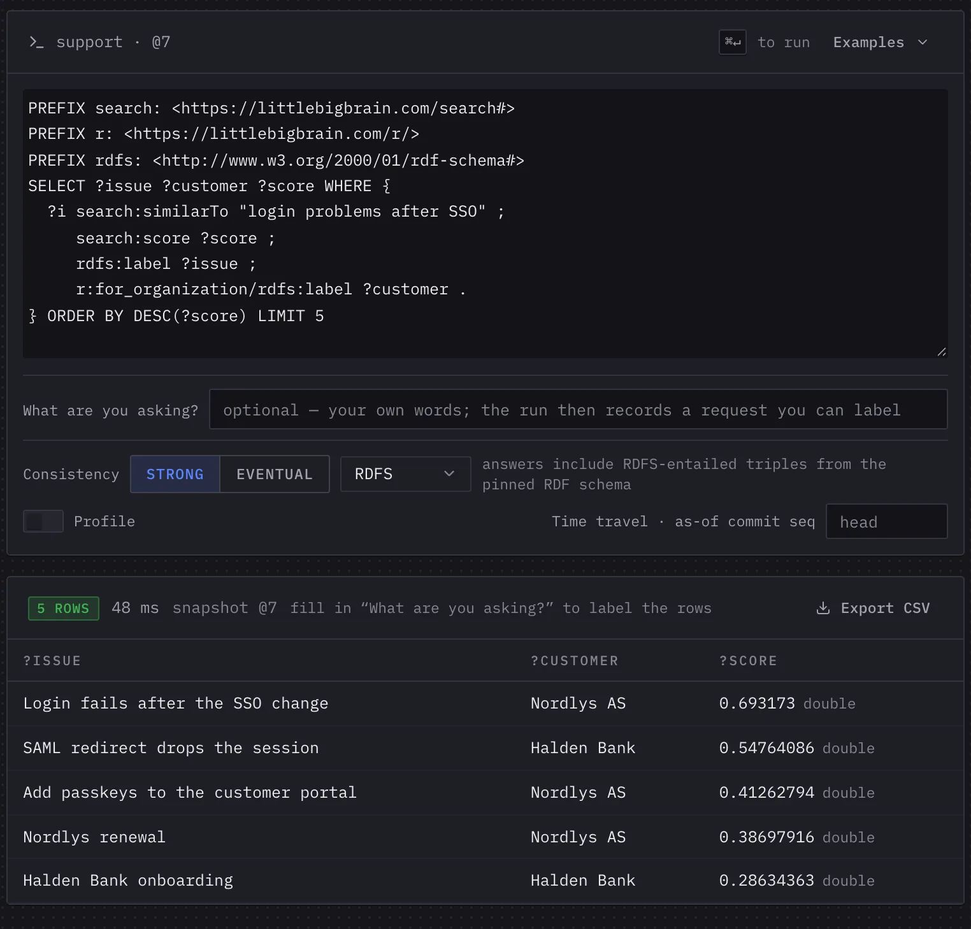Select the Nordlys renewal issue cell
The width and height of the screenshot is (971, 929).
[94, 837]
